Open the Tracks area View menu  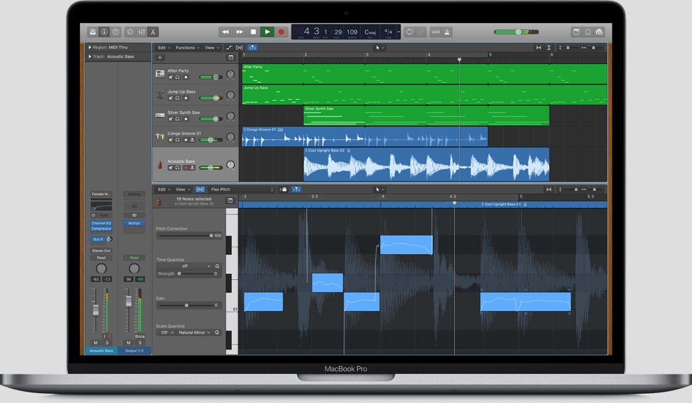pos(211,48)
